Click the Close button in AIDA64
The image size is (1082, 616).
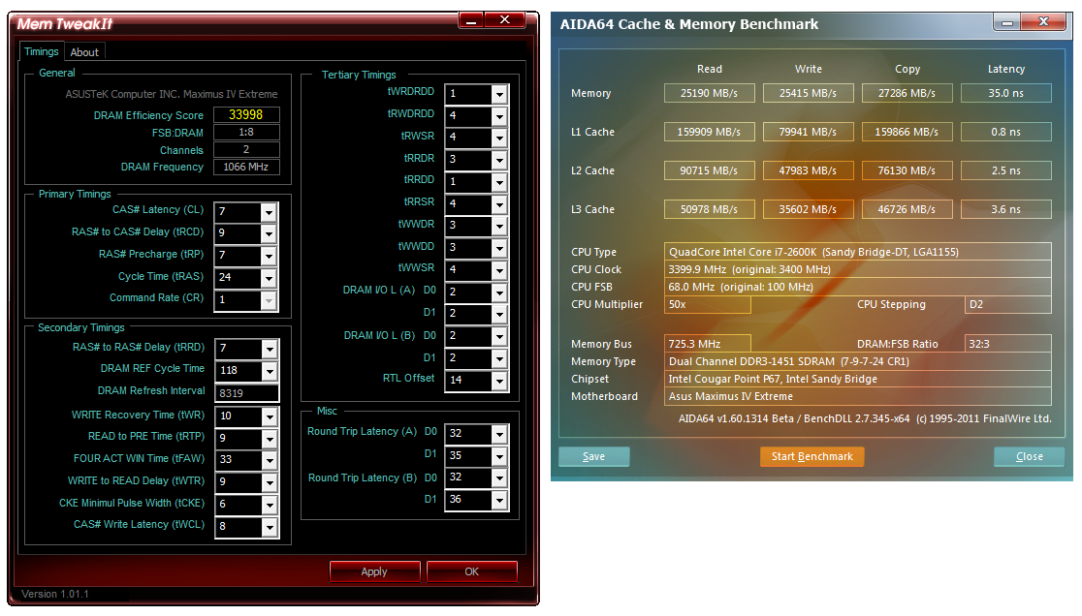(1029, 457)
